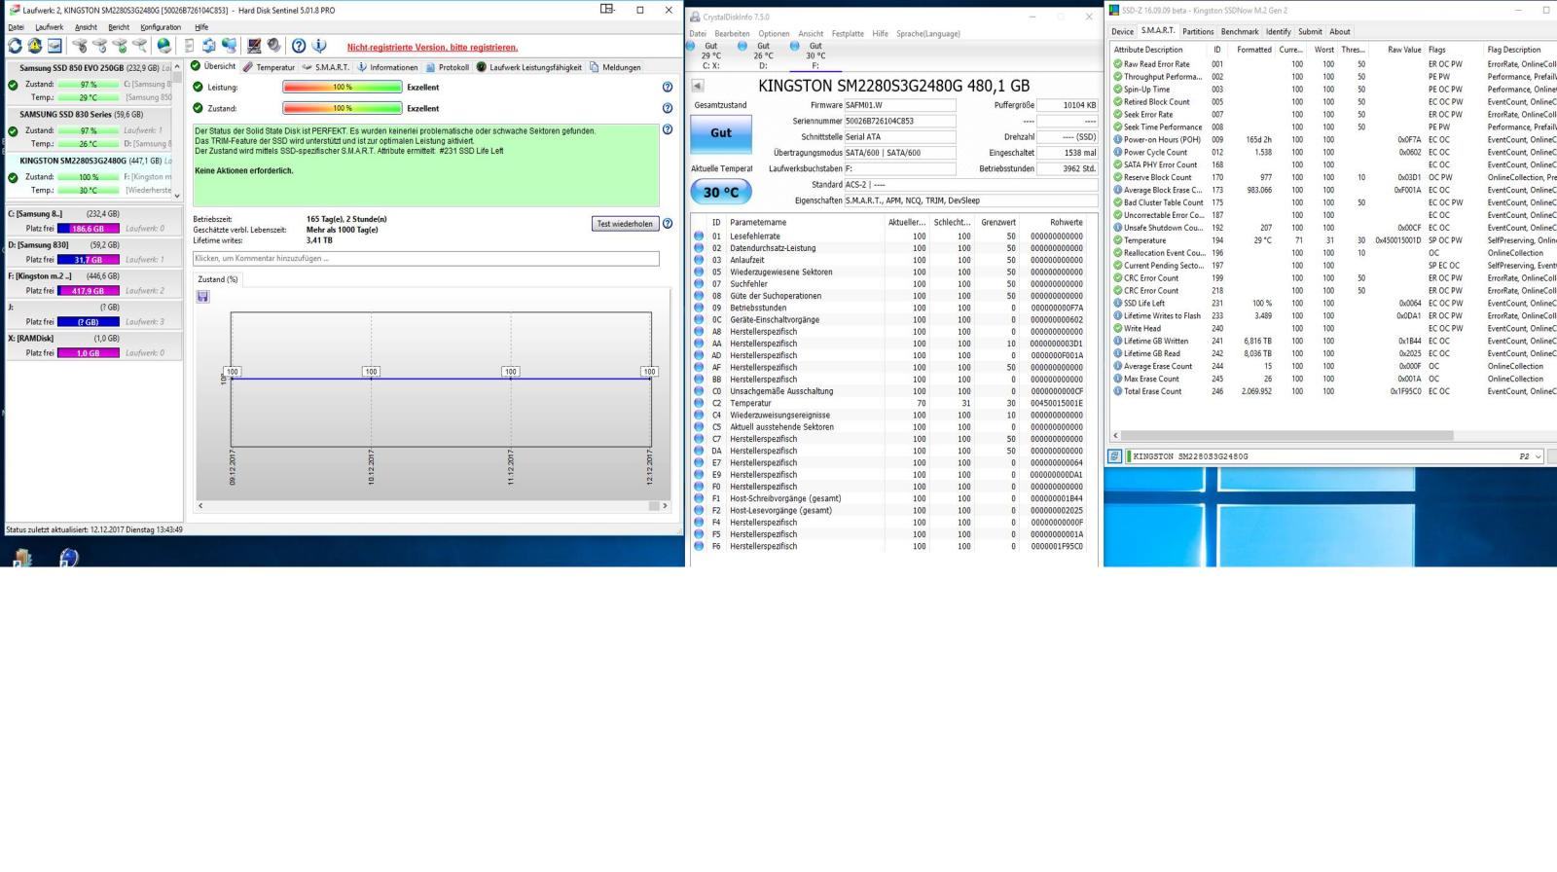Click the globe icon in Hard Disk Sentinel toolbar
The image size is (1557, 872).
(163, 46)
